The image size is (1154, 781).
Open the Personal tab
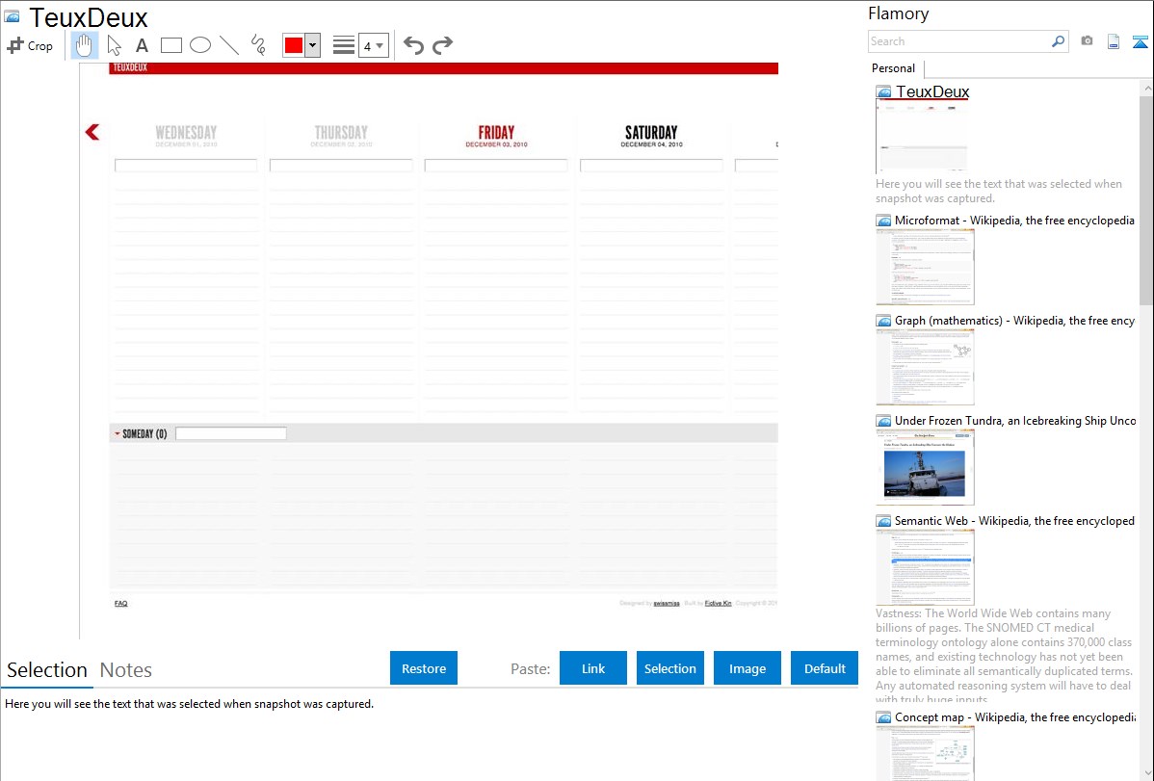point(894,68)
